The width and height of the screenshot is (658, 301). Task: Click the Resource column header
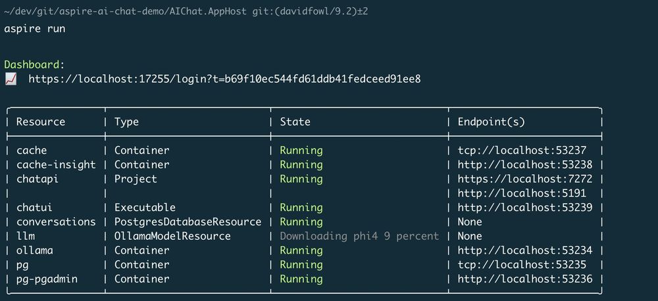(41, 122)
